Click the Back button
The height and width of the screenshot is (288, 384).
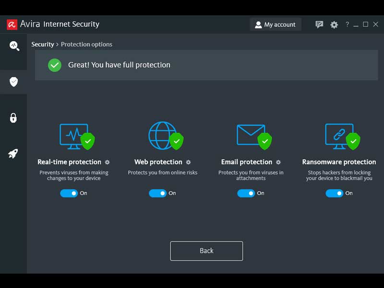click(206, 251)
